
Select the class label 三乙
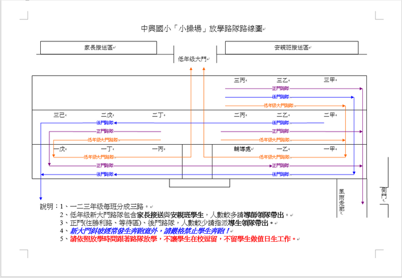click(x=283, y=80)
